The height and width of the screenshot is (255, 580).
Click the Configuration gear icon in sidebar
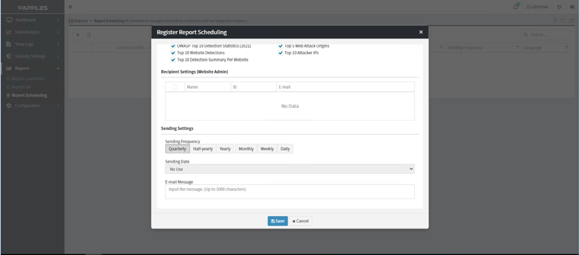tap(9, 106)
